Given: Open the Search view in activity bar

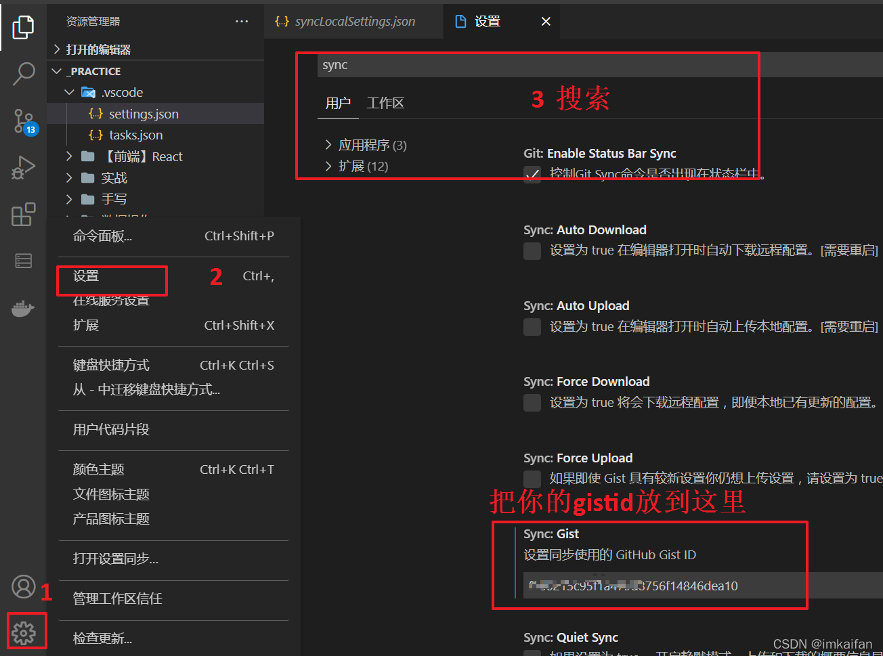Looking at the screenshot, I should (23, 74).
